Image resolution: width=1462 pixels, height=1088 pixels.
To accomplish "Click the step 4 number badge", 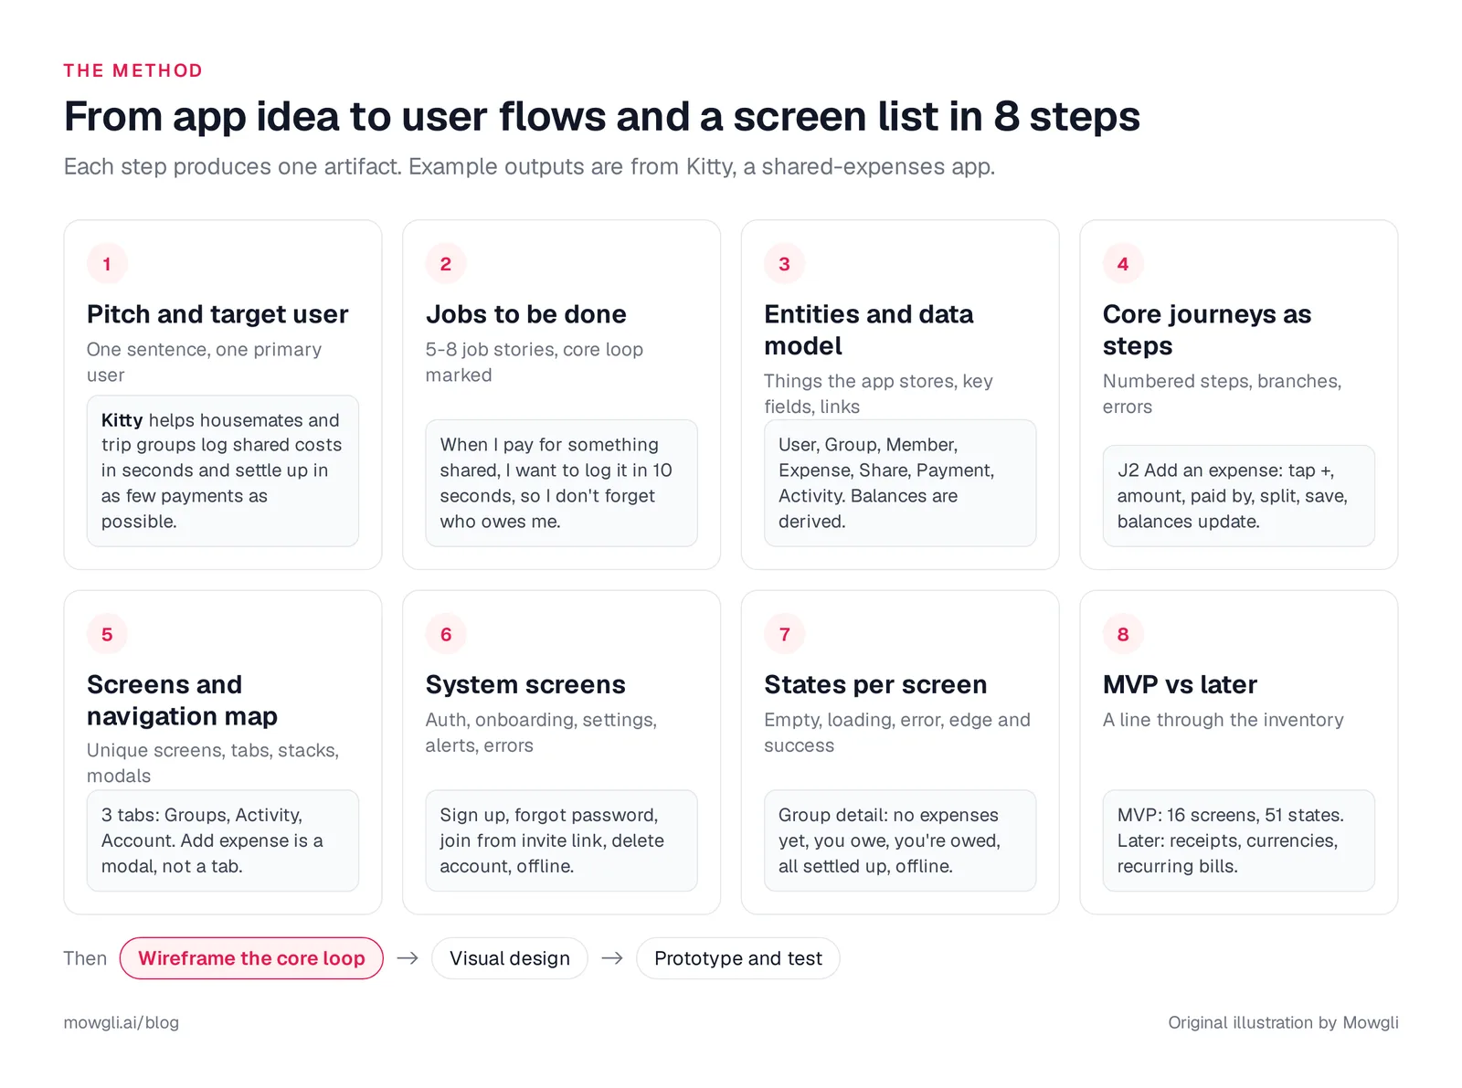I will coord(1123,264).
